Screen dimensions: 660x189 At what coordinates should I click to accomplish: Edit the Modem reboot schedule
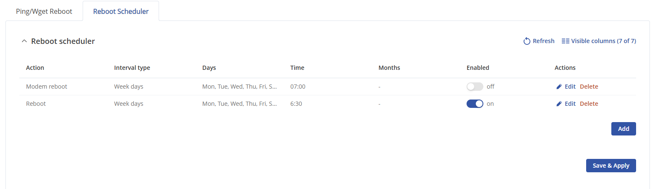coord(570,87)
